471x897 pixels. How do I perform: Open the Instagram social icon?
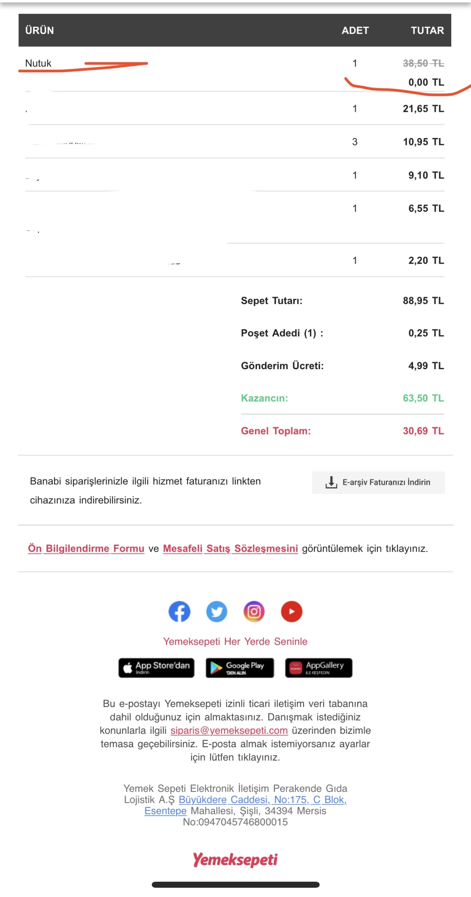pos(254,612)
